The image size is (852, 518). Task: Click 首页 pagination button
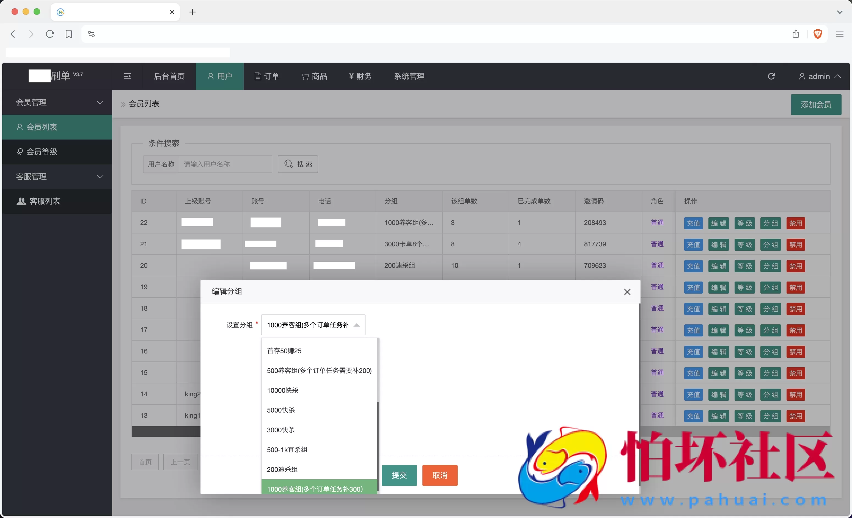145,462
